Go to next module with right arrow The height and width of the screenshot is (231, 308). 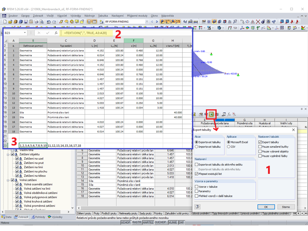pos(157,21)
